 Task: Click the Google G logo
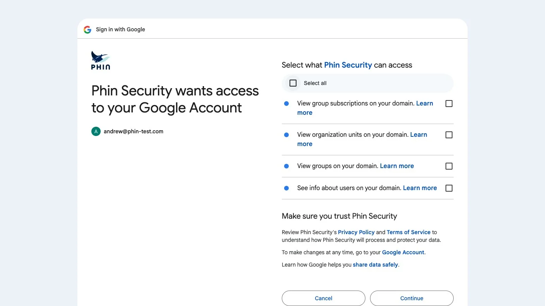(87, 29)
